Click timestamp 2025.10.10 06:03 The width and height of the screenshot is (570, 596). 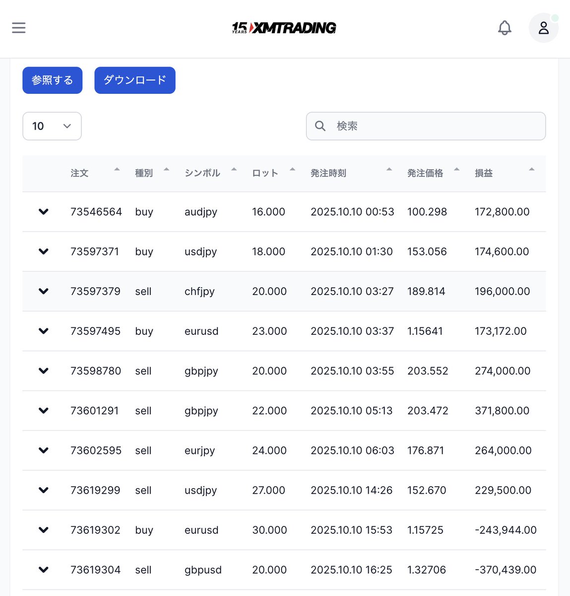352,450
